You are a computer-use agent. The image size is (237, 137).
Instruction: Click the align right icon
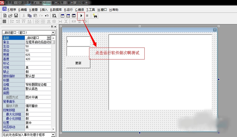(x=18, y=21)
